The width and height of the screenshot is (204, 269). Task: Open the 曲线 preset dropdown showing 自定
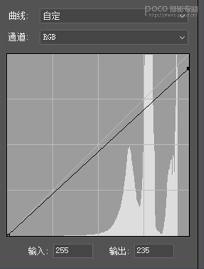pyautogui.click(x=114, y=16)
